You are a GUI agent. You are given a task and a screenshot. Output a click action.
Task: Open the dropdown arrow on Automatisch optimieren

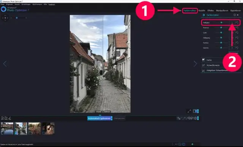click(x=112, y=118)
